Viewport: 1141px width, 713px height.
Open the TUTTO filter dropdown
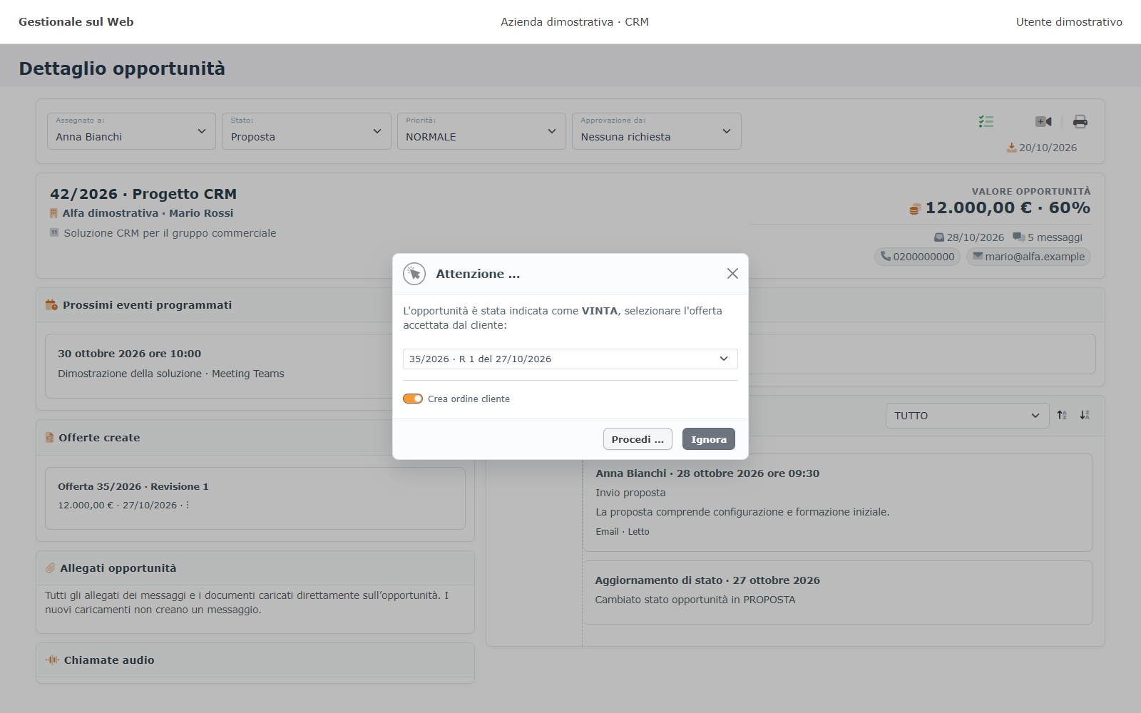coord(967,416)
